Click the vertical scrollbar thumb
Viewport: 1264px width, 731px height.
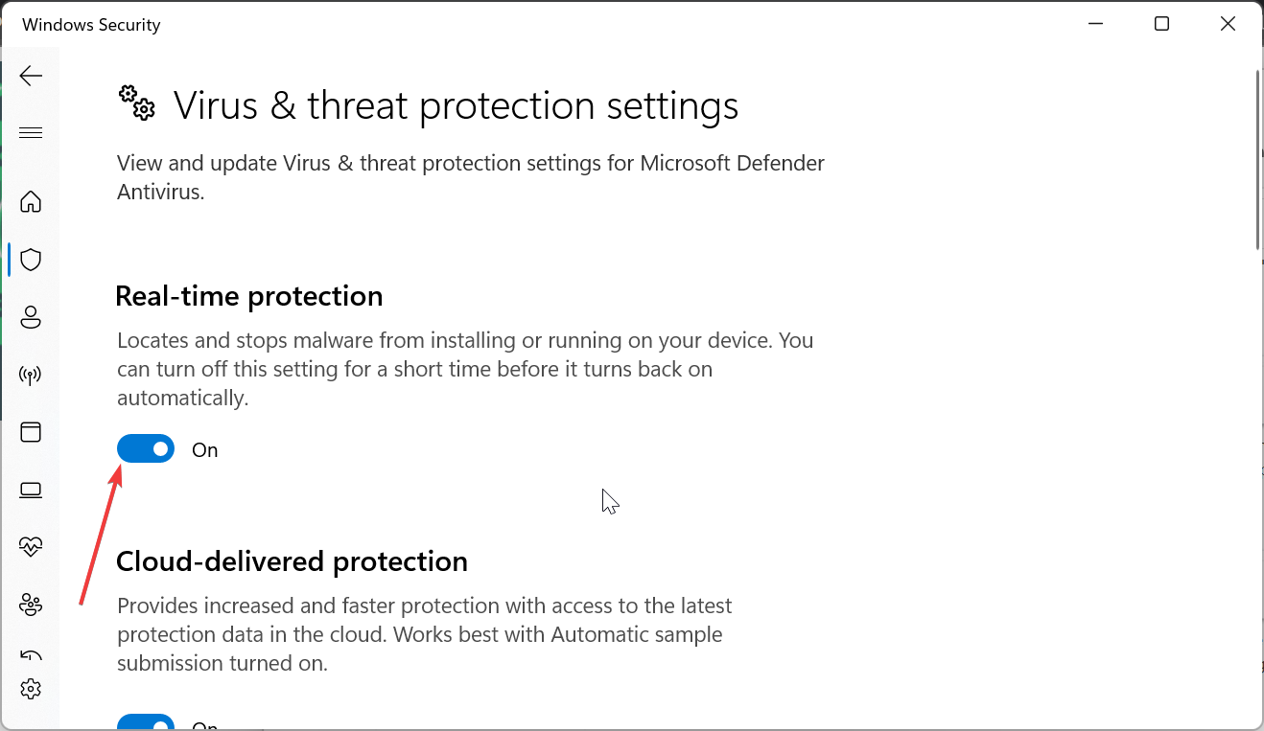coord(1257,160)
